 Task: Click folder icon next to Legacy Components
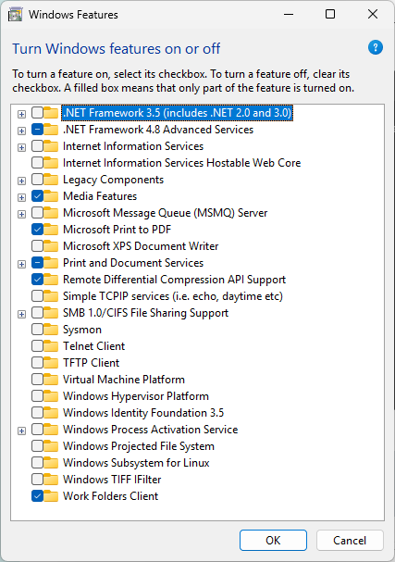click(51, 180)
